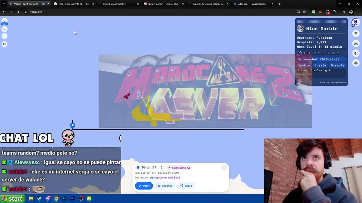Reload the wplace.live page
The image size is (362, 203).
click(x=18, y=12)
